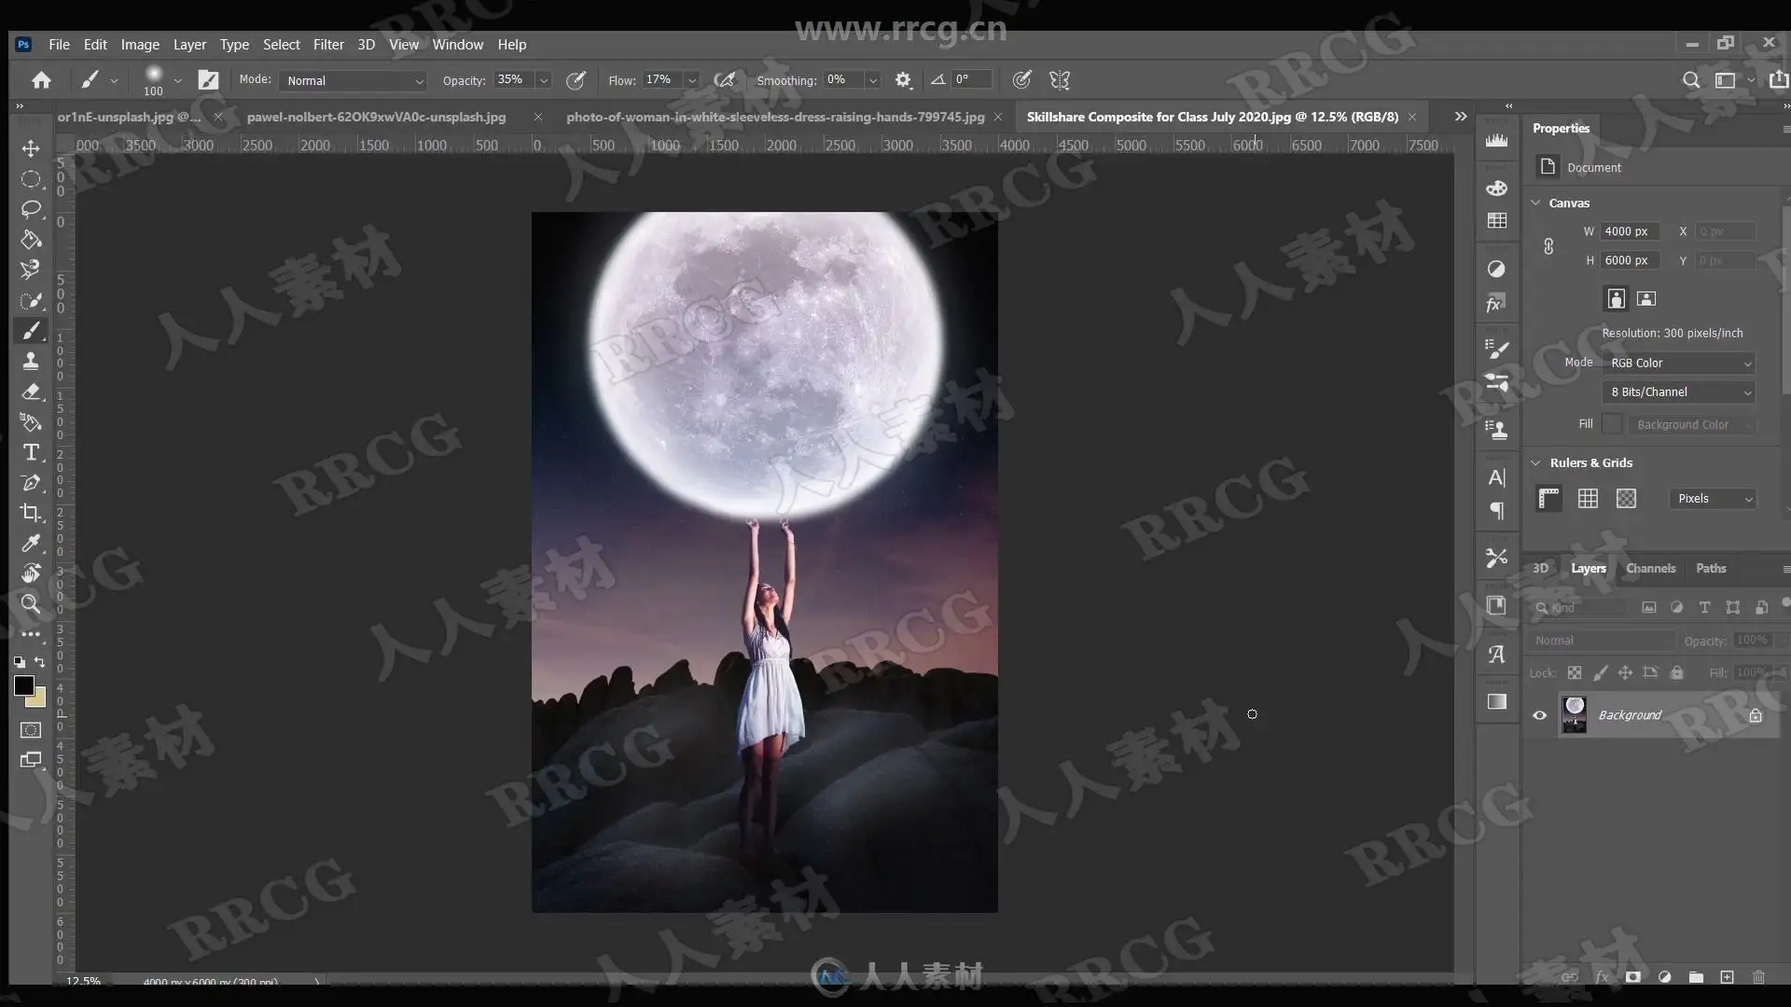Select the Crop tool
The height and width of the screenshot is (1007, 1791).
(x=31, y=513)
